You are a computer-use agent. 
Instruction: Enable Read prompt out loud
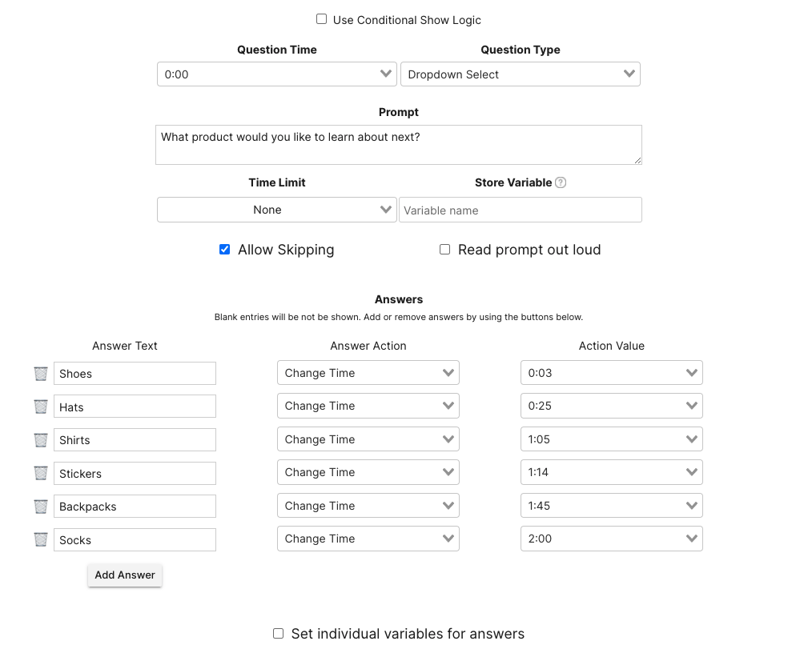pos(445,250)
